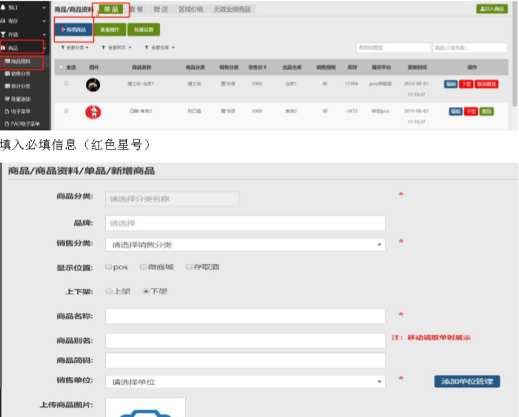Check the 存取酒 checkbox
The width and height of the screenshot is (519, 417).
(x=189, y=267)
